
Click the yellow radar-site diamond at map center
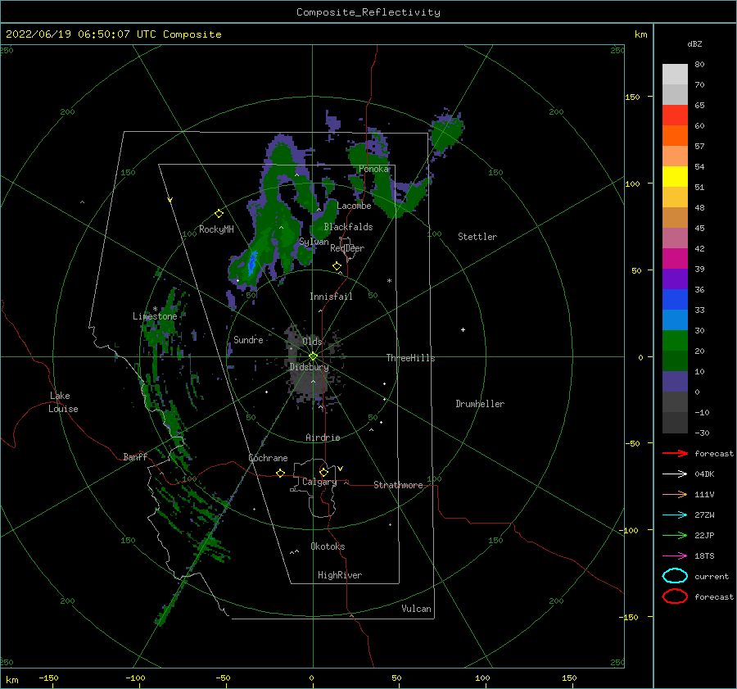313,356
